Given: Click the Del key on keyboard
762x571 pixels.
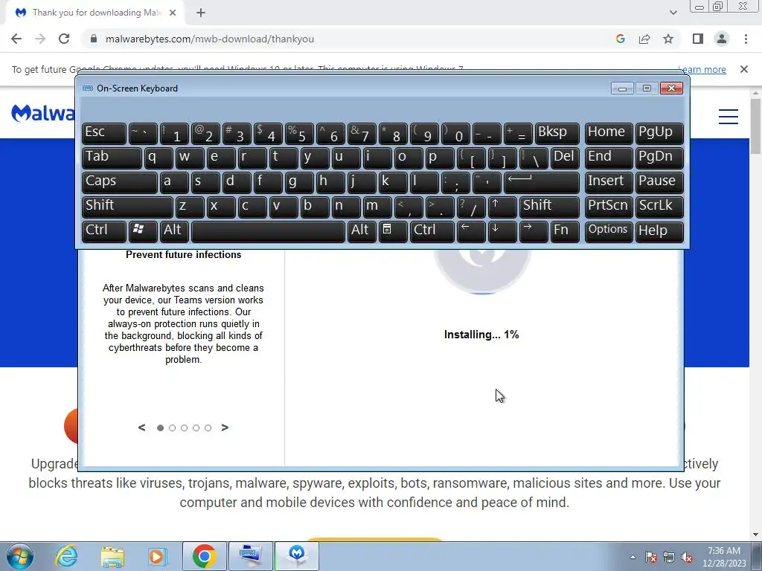Looking at the screenshot, I should [x=565, y=158].
